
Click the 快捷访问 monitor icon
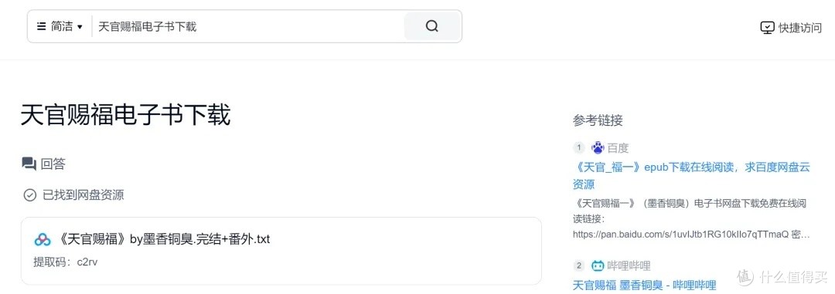coord(767,28)
